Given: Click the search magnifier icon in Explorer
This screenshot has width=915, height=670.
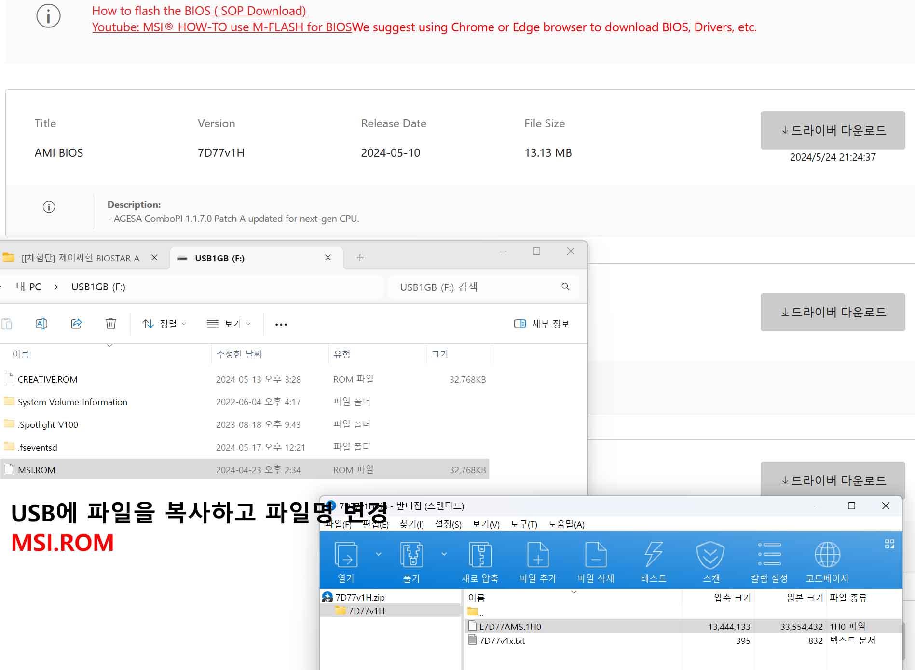Looking at the screenshot, I should pyautogui.click(x=565, y=287).
